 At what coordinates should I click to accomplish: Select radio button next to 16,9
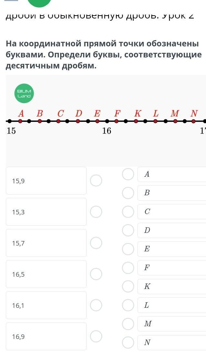[96, 336]
